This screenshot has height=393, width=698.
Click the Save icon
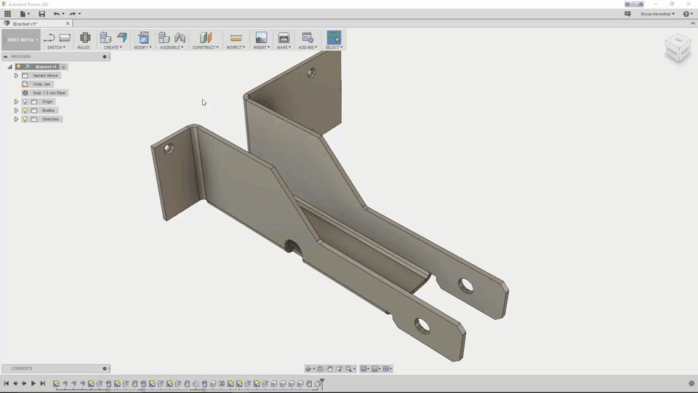[41, 14]
